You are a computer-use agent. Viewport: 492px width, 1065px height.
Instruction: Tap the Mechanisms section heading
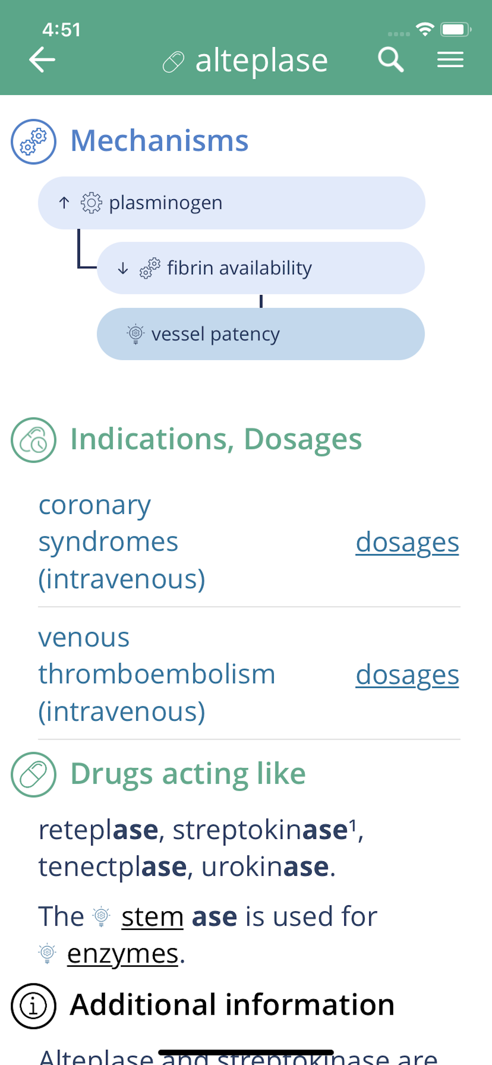pyautogui.click(x=159, y=141)
